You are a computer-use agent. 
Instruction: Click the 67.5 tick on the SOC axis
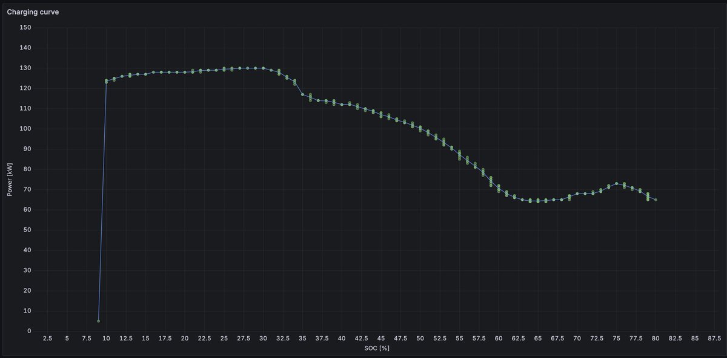pyautogui.click(x=557, y=338)
